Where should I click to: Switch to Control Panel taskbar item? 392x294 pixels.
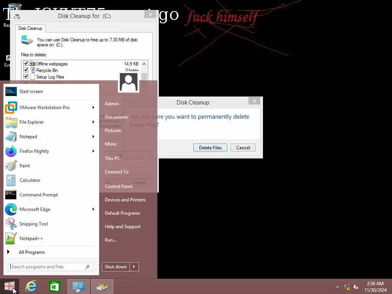78,286
